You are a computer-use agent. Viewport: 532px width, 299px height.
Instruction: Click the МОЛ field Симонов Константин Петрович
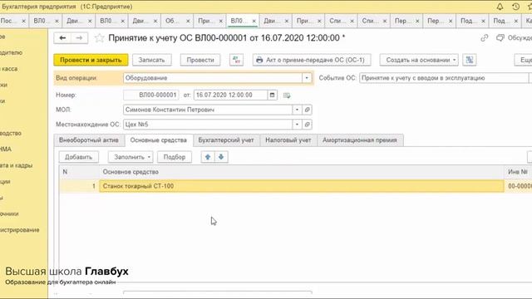[208, 110]
